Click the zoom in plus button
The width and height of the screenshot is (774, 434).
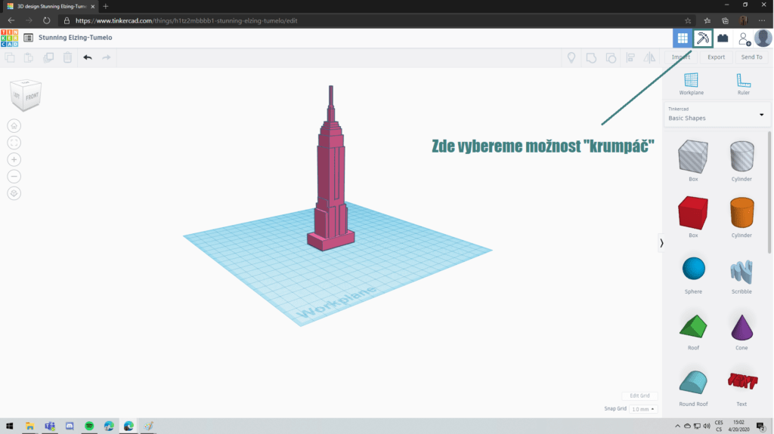[x=14, y=159]
